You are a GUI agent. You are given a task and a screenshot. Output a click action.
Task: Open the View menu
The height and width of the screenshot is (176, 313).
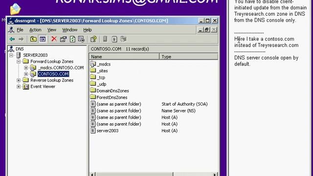(x=52, y=30)
